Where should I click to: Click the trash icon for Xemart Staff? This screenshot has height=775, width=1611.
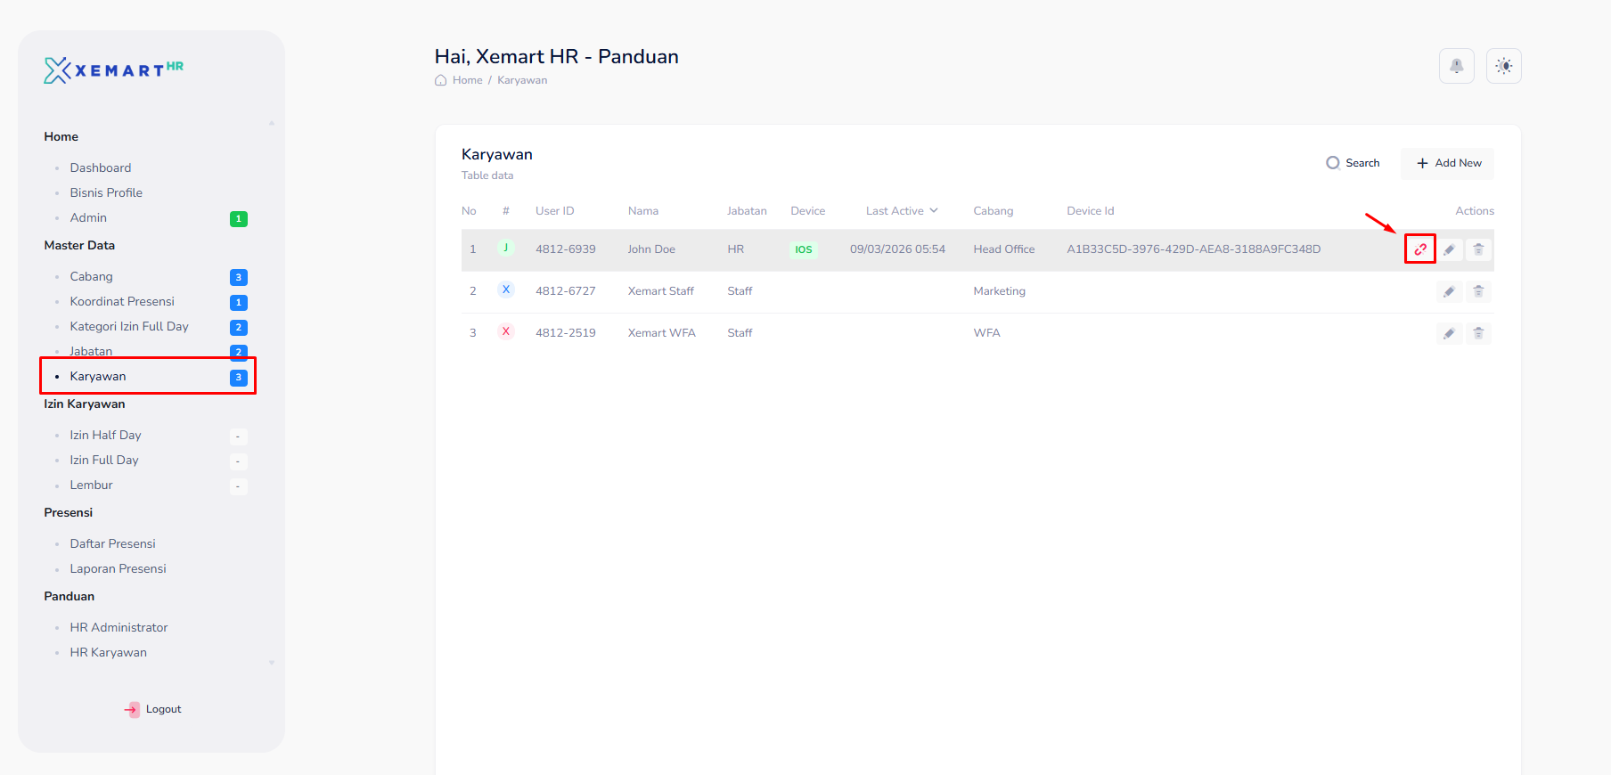point(1478,291)
